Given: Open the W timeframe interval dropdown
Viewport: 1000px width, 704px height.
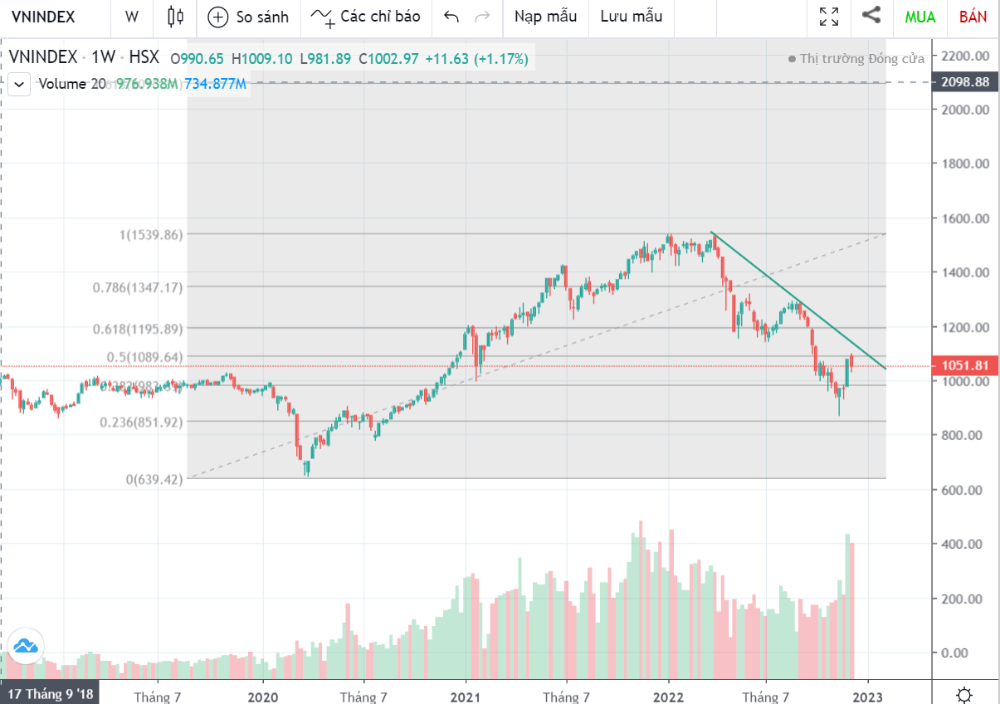Looking at the screenshot, I should click(x=132, y=17).
